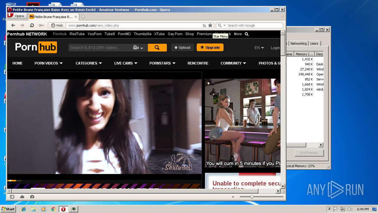Click the Web security badge in address bar
This screenshot has width=378, height=213.
(57, 25)
